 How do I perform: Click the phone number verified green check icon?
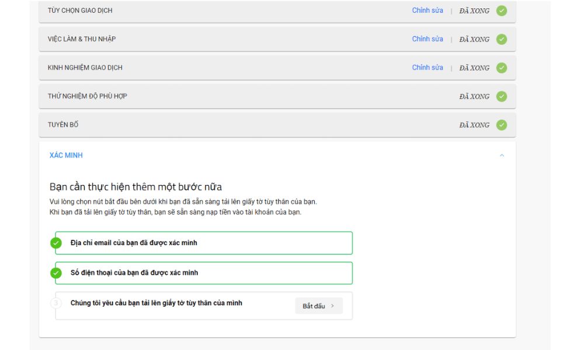click(x=56, y=273)
